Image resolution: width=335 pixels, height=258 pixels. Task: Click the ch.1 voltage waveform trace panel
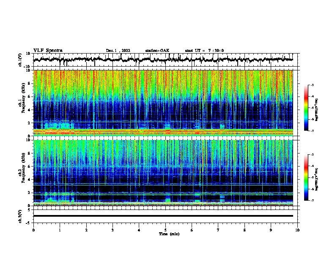tap(166, 60)
